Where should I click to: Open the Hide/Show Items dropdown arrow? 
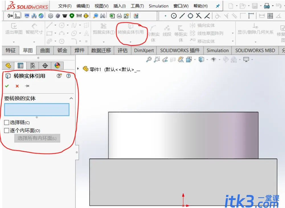(x=220, y=60)
